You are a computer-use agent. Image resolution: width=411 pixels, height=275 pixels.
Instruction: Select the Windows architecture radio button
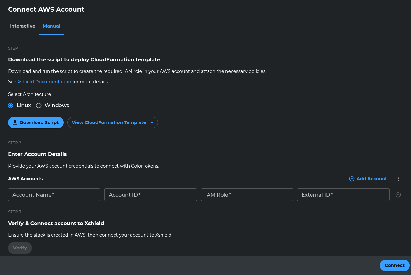pyautogui.click(x=39, y=106)
